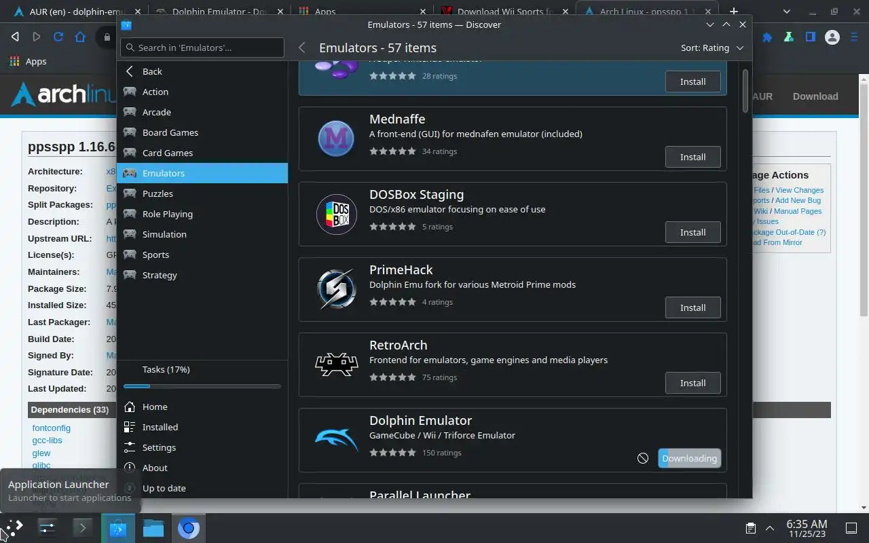This screenshot has width=869, height=543.
Task: Open the Sports category
Action: [202, 255]
